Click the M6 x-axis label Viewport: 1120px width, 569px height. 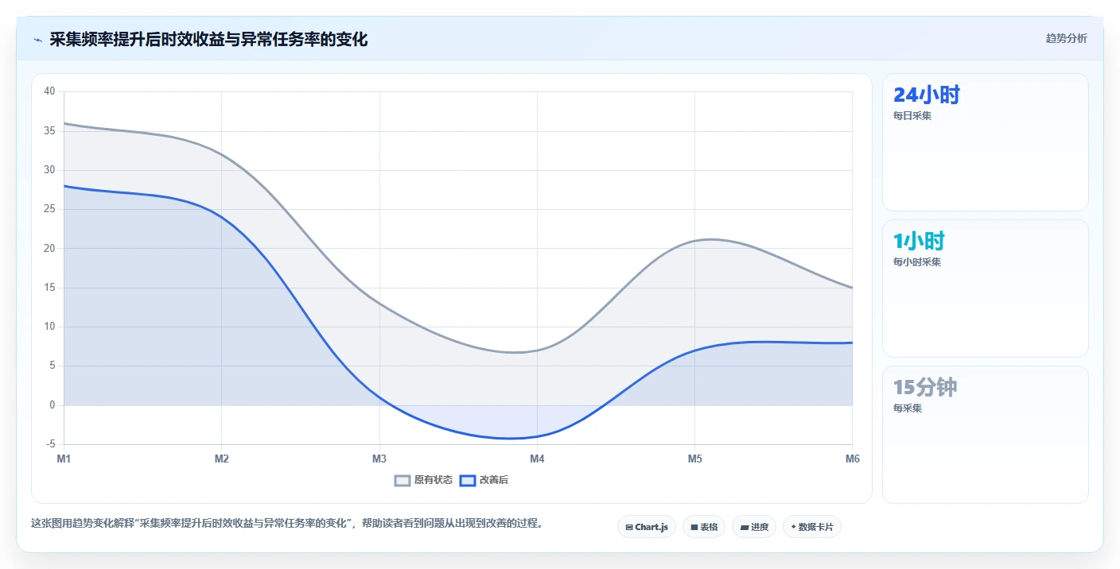coord(852,459)
